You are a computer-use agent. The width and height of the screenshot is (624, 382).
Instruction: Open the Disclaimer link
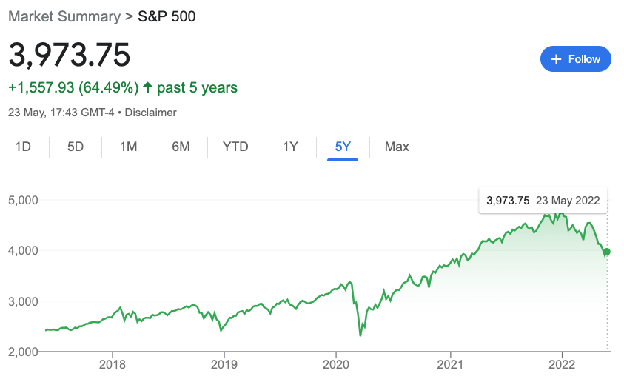click(150, 113)
